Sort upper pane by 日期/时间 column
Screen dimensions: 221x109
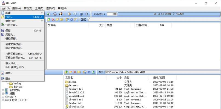[147, 25]
